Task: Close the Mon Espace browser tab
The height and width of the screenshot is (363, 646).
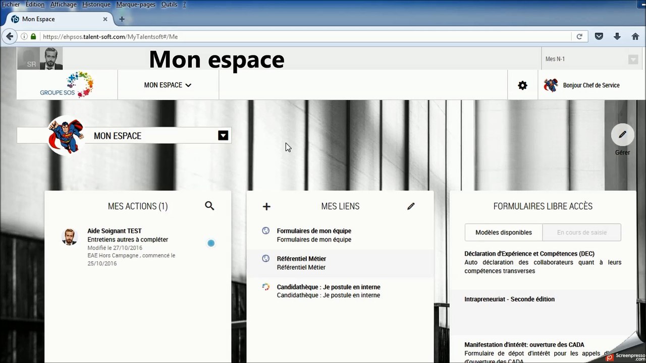Action: [105, 19]
